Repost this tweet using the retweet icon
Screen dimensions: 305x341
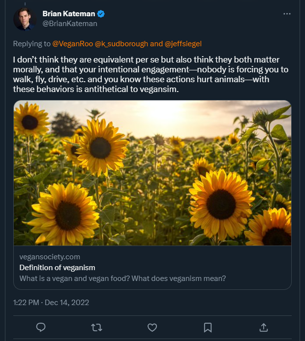pyautogui.click(x=97, y=327)
